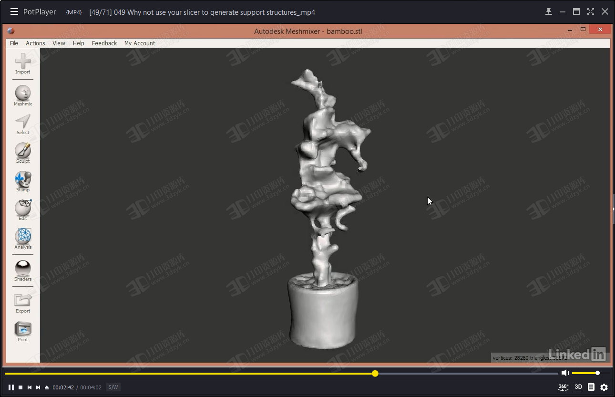Open the PotPlayer playlist panel
This screenshot has width=615, height=397.
coord(591,387)
